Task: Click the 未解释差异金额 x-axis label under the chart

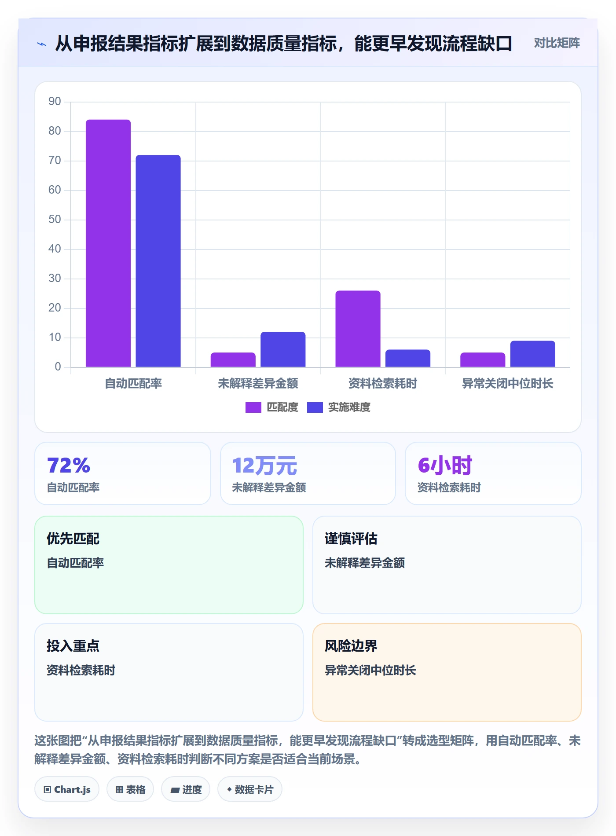Action: 258,384
